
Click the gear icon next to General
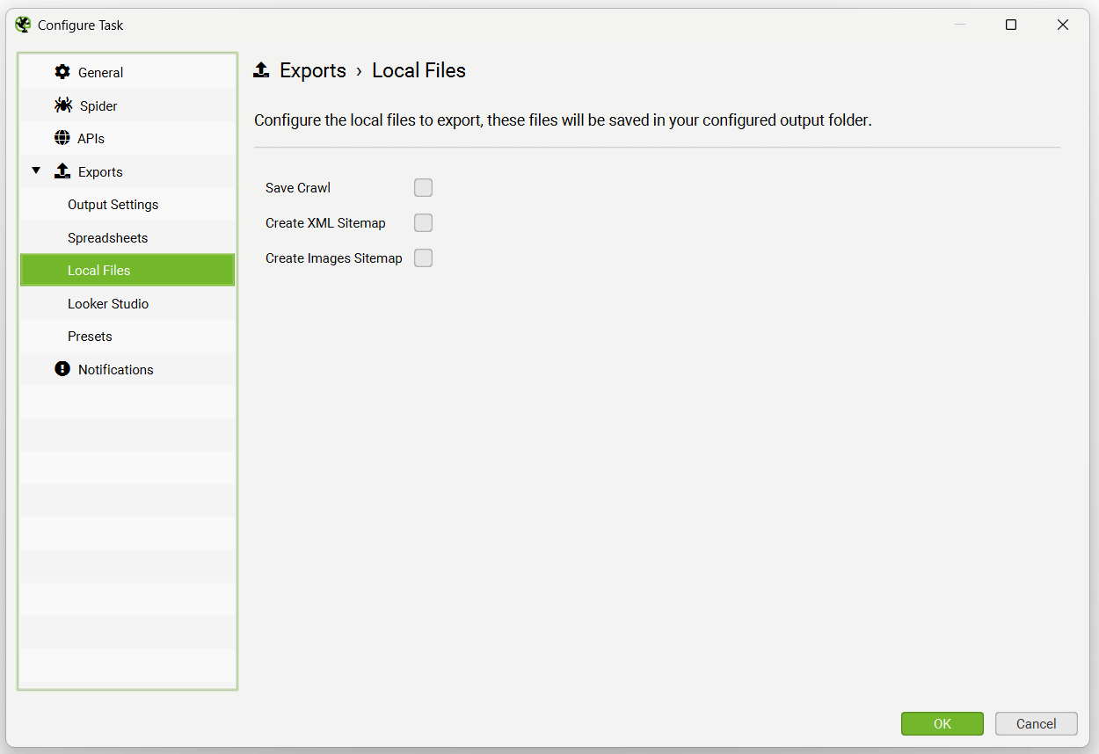tap(61, 72)
